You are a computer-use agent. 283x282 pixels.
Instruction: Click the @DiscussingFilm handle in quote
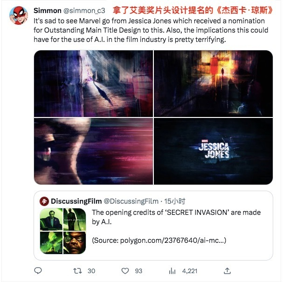pyautogui.click(x=131, y=201)
